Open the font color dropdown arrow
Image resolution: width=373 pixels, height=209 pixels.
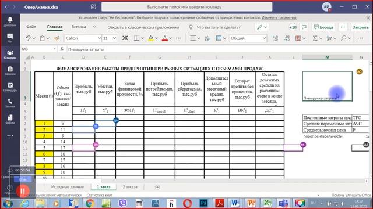170,38
